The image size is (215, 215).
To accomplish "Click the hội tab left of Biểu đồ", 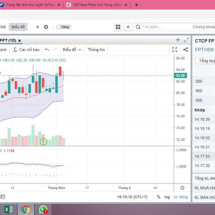I will pyautogui.click(x=3, y=27).
